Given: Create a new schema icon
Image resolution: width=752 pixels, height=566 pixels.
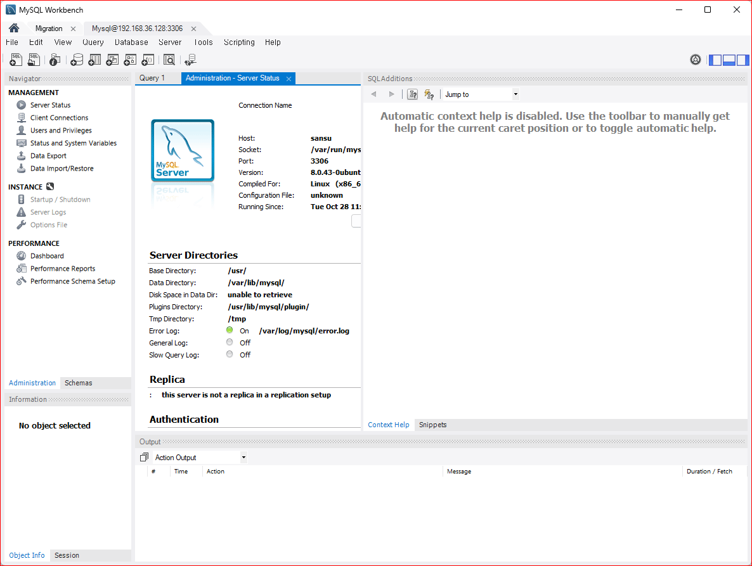Looking at the screenshot, I should click(77, 60).
